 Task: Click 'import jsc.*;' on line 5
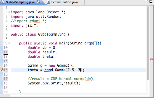pos(24,26)
